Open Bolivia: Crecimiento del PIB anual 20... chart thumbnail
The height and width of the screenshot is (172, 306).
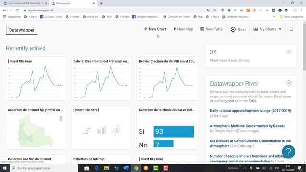(x=167, y=78)
